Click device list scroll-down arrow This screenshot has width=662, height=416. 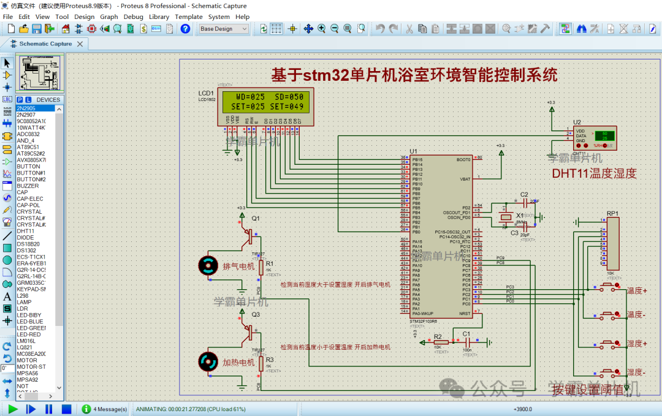(59, 388)
